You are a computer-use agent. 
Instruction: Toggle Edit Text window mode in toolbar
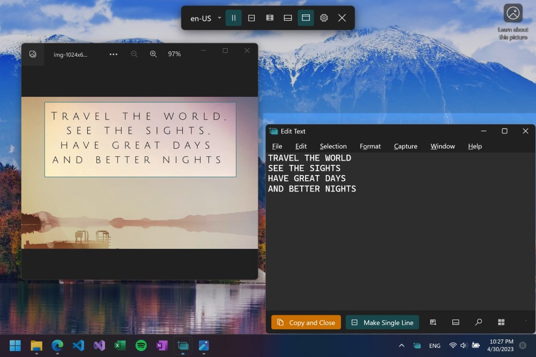pos(306,18)
